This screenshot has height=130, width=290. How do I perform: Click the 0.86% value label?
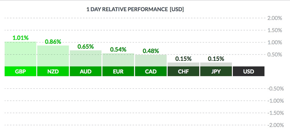[53, 42]
